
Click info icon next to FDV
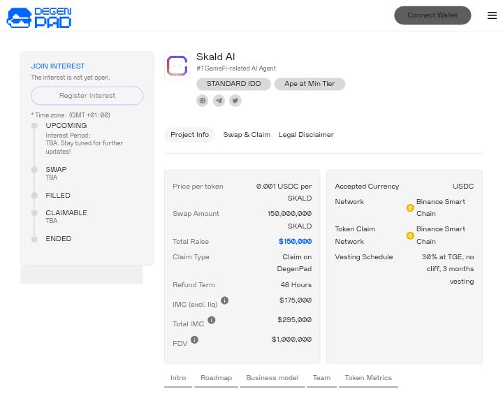(194, 340)
